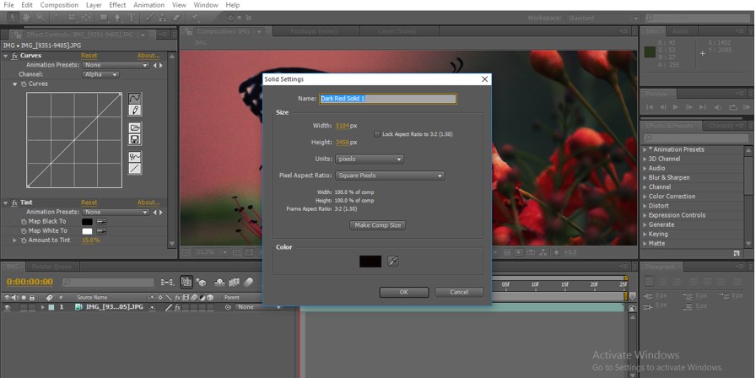Toggle the Curves effect fx switch
Viewport: 756px width, 378px height.
pyautogui.click(x=14, y=56)
